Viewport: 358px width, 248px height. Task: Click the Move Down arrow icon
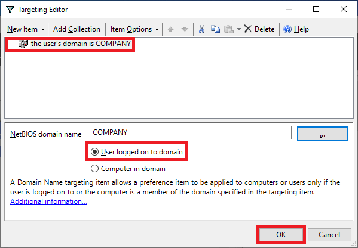tap(185, 29)
